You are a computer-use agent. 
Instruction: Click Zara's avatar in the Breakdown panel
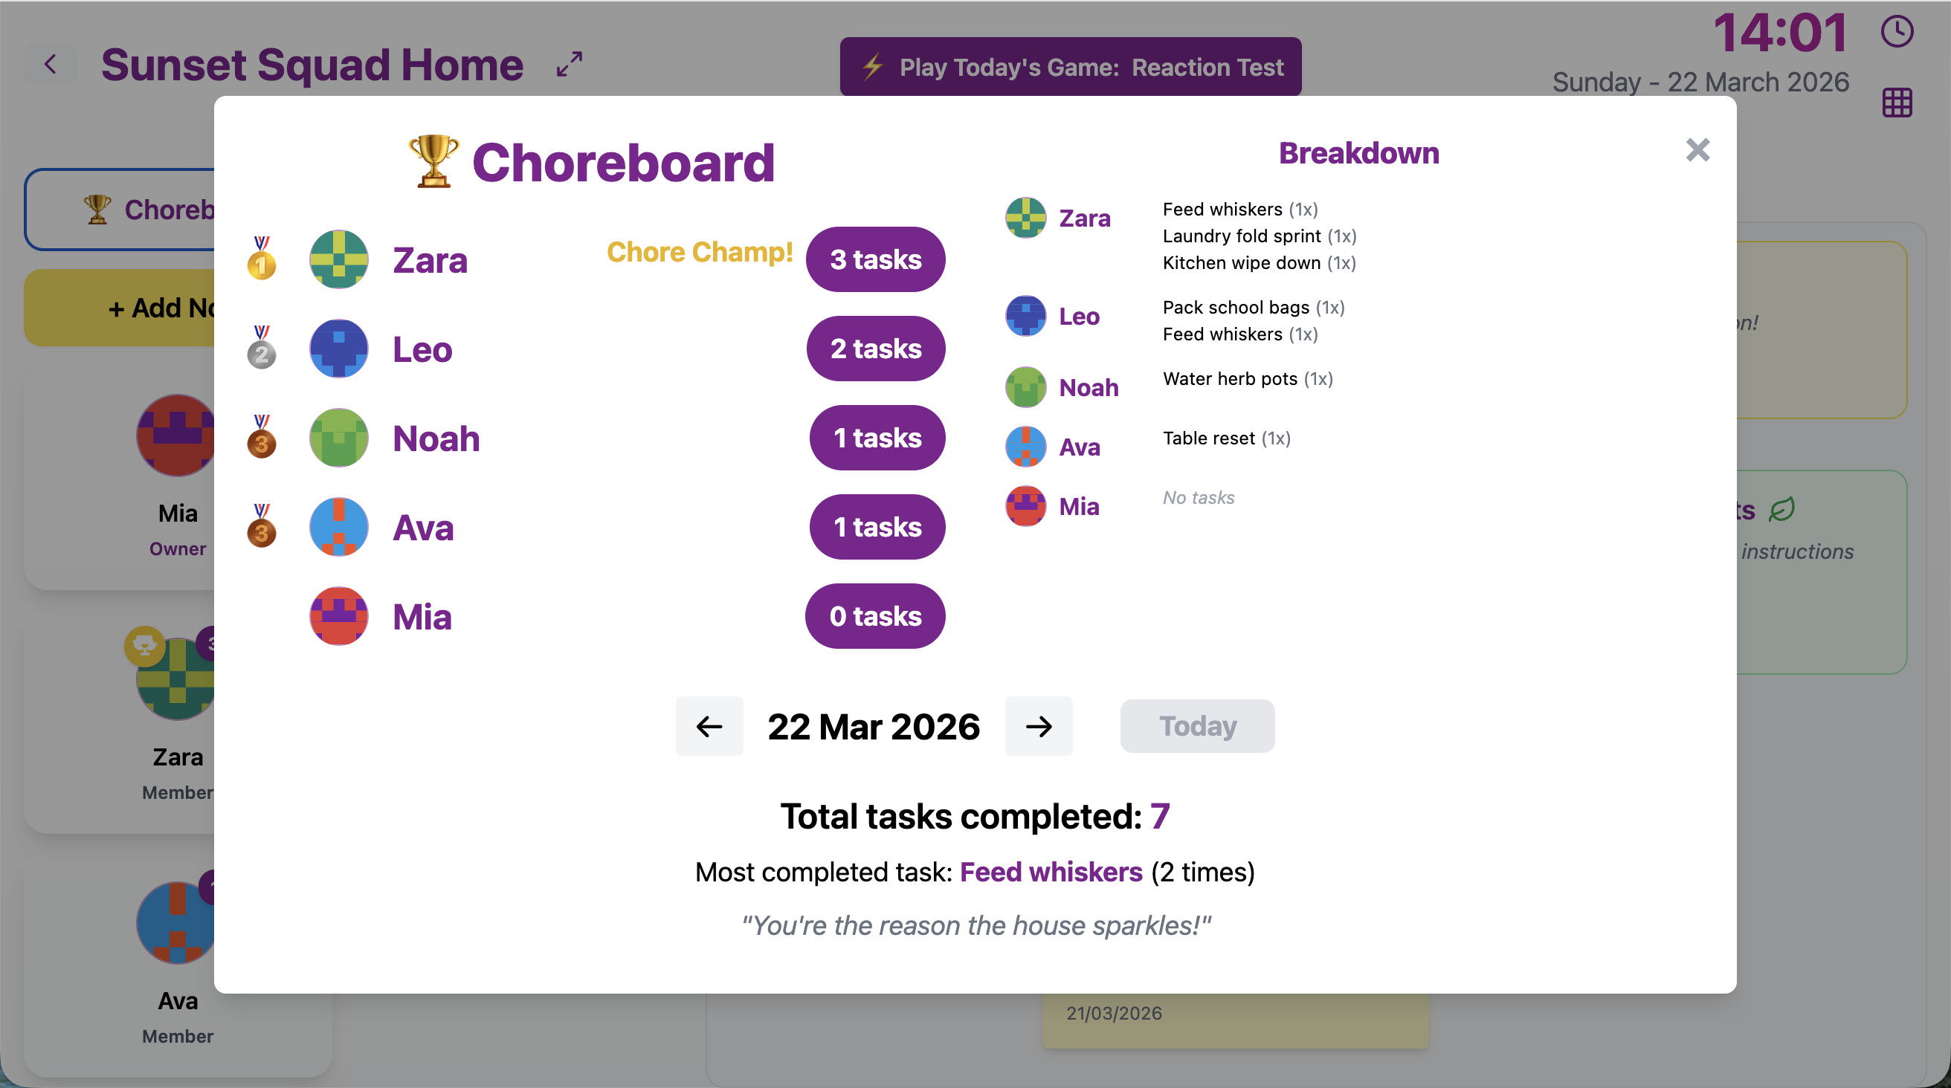[x=1025, y=217]
